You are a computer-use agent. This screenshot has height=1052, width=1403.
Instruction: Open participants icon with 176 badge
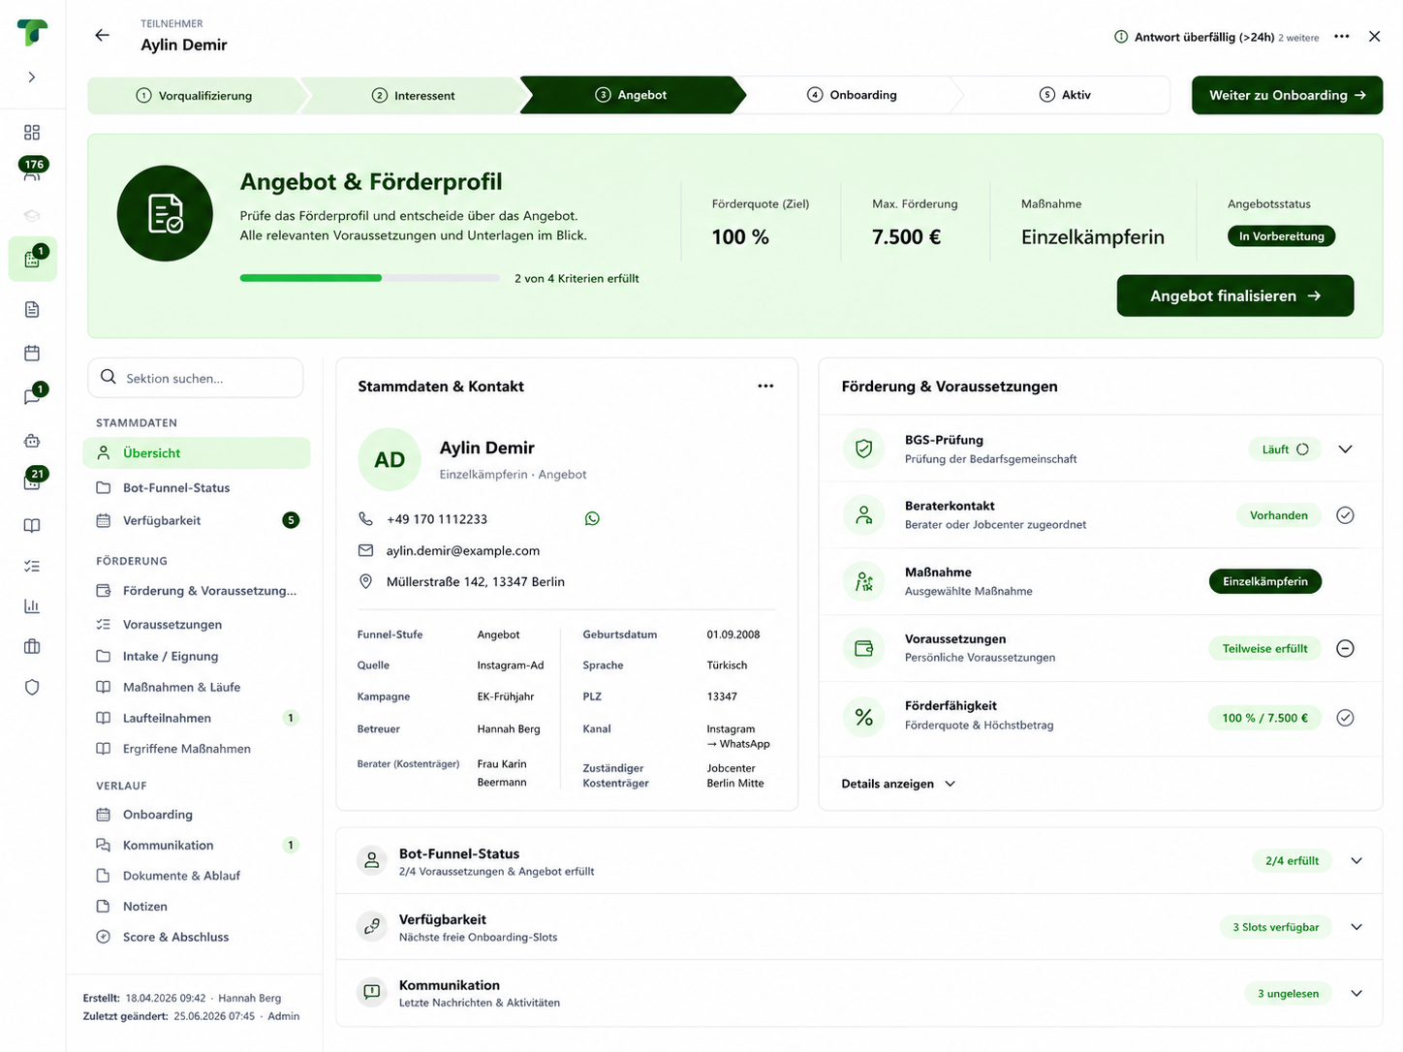[x=33, y=170]
